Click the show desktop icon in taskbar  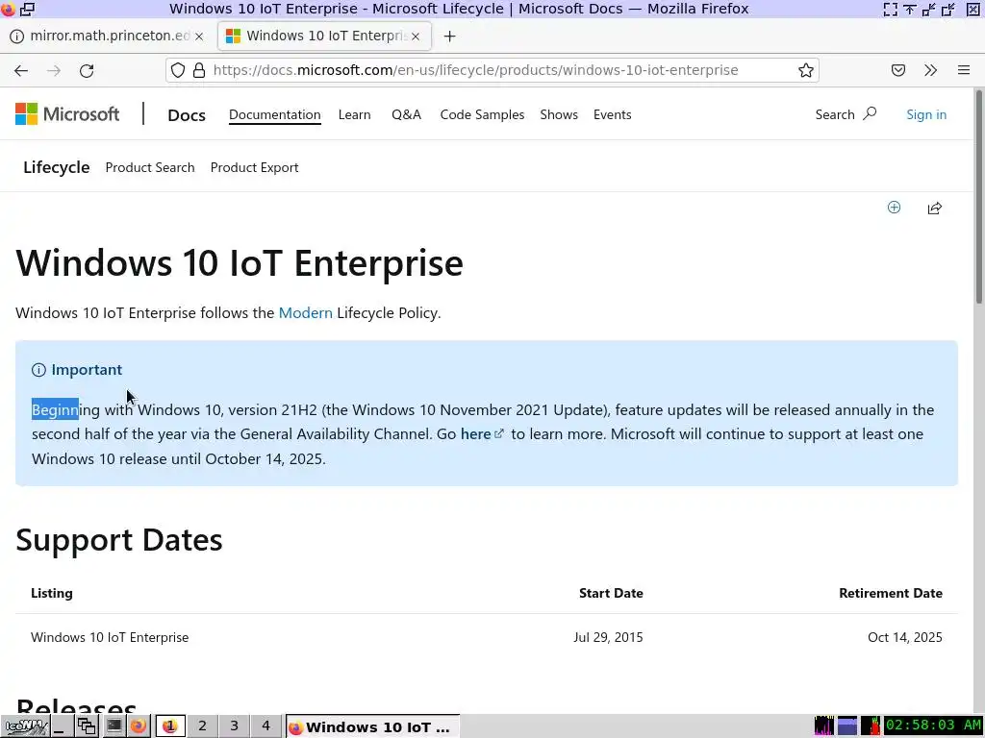coord(61,726)
